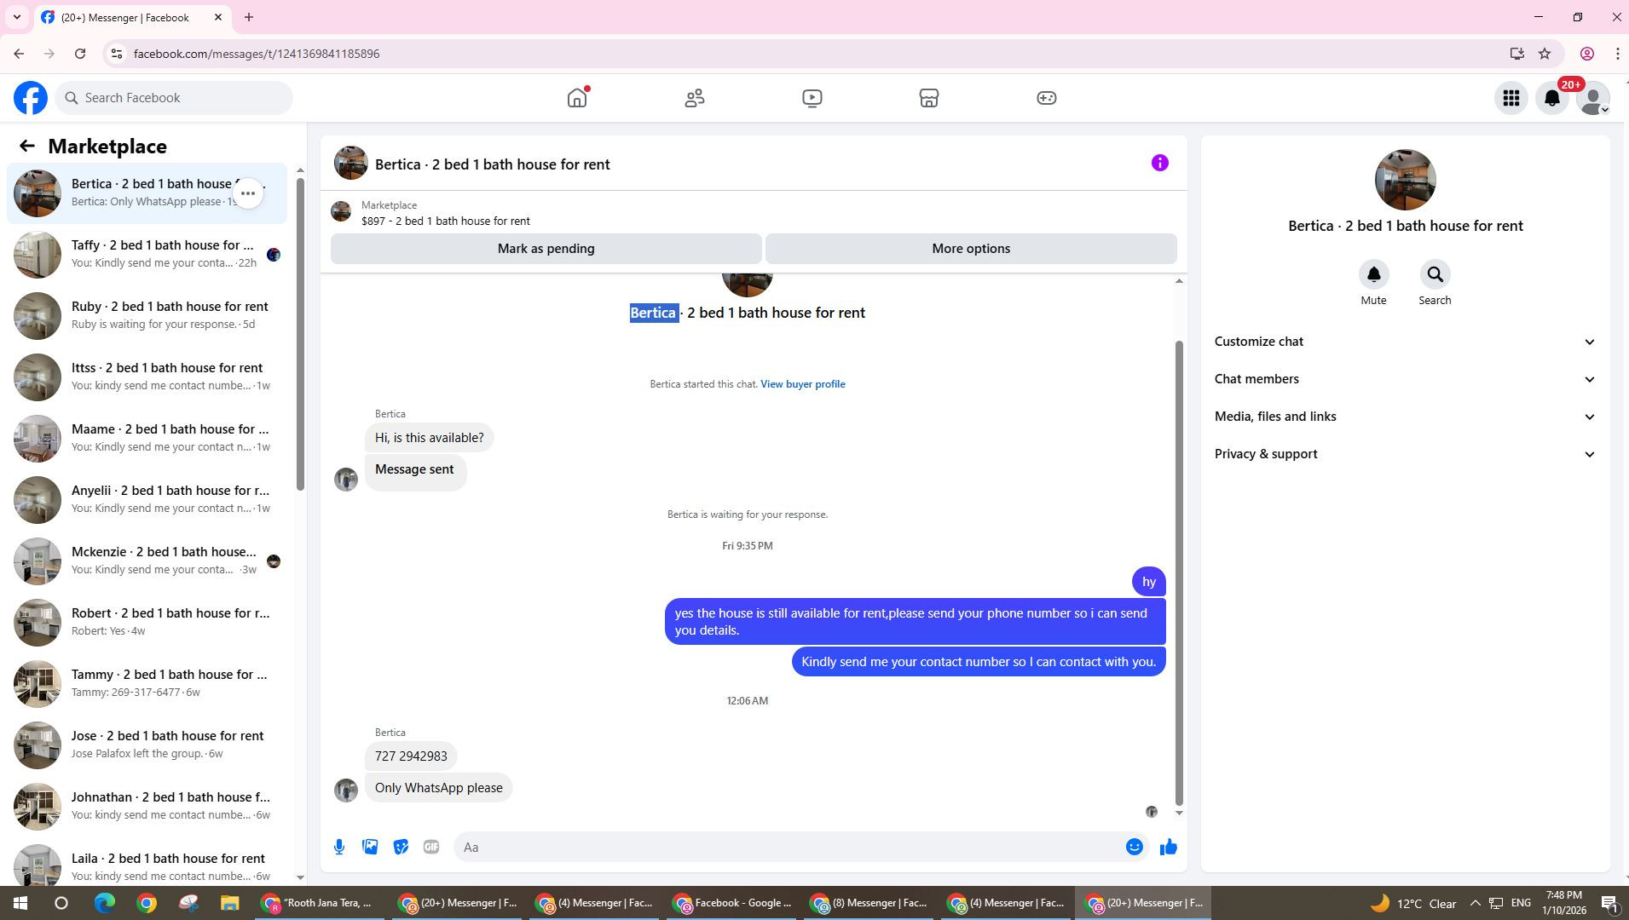
Task: Open Robert conversation
Action: (147, 623)
